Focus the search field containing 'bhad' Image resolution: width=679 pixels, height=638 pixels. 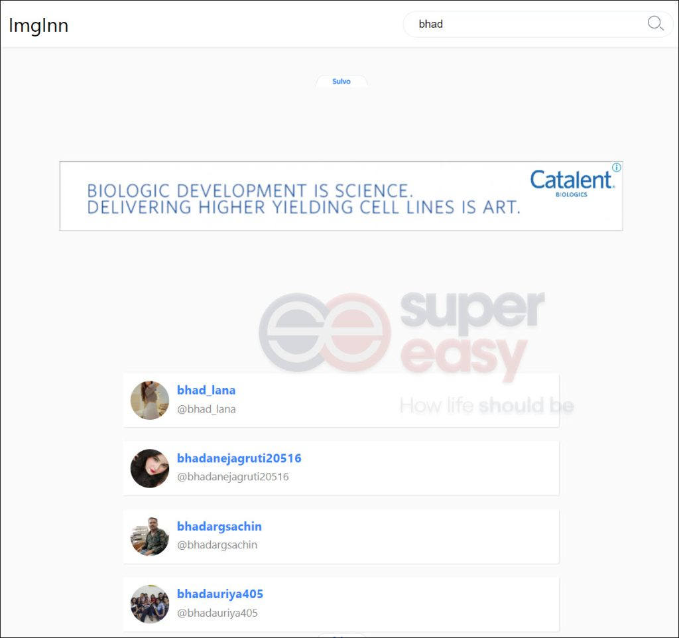(x=538, y=24)
